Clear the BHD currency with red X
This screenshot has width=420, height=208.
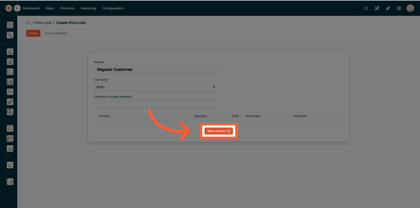(214, 87)
